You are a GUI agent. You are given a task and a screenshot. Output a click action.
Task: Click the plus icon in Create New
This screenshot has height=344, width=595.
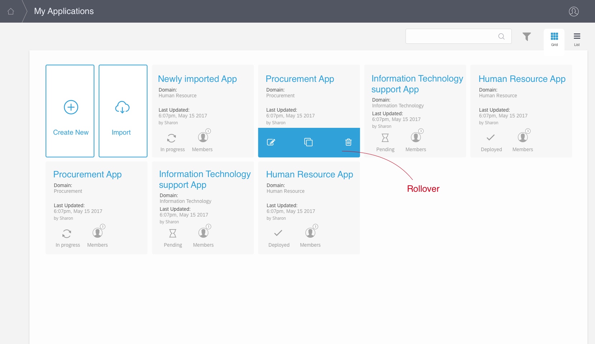(x=71, y=107)
